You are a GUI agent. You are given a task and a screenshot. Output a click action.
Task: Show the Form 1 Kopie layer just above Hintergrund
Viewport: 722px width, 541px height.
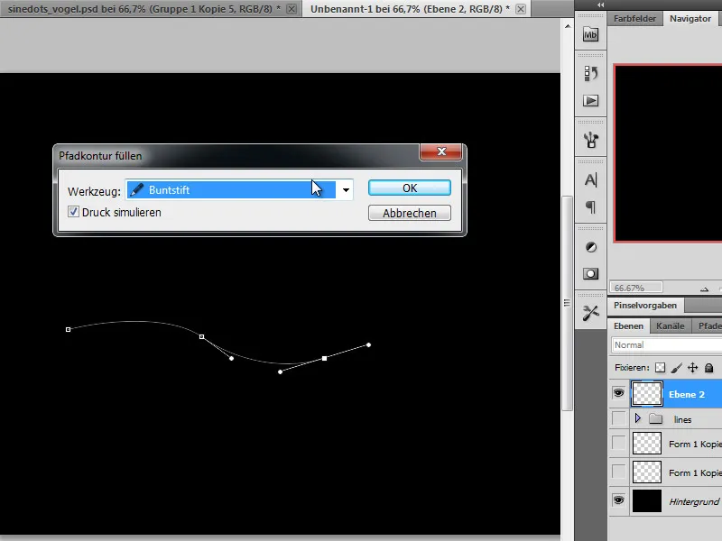click(x=618, y=472)
